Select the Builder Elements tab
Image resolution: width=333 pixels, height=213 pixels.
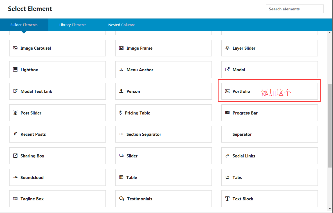pos(24,25)
